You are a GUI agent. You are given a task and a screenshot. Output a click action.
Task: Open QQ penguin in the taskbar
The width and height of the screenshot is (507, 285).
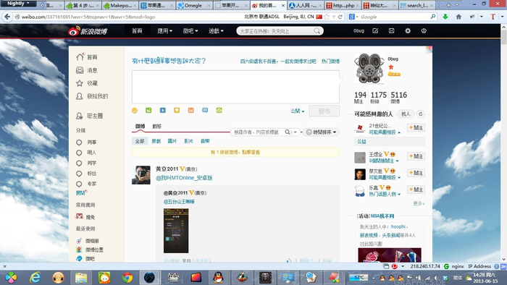pos(219,278)
